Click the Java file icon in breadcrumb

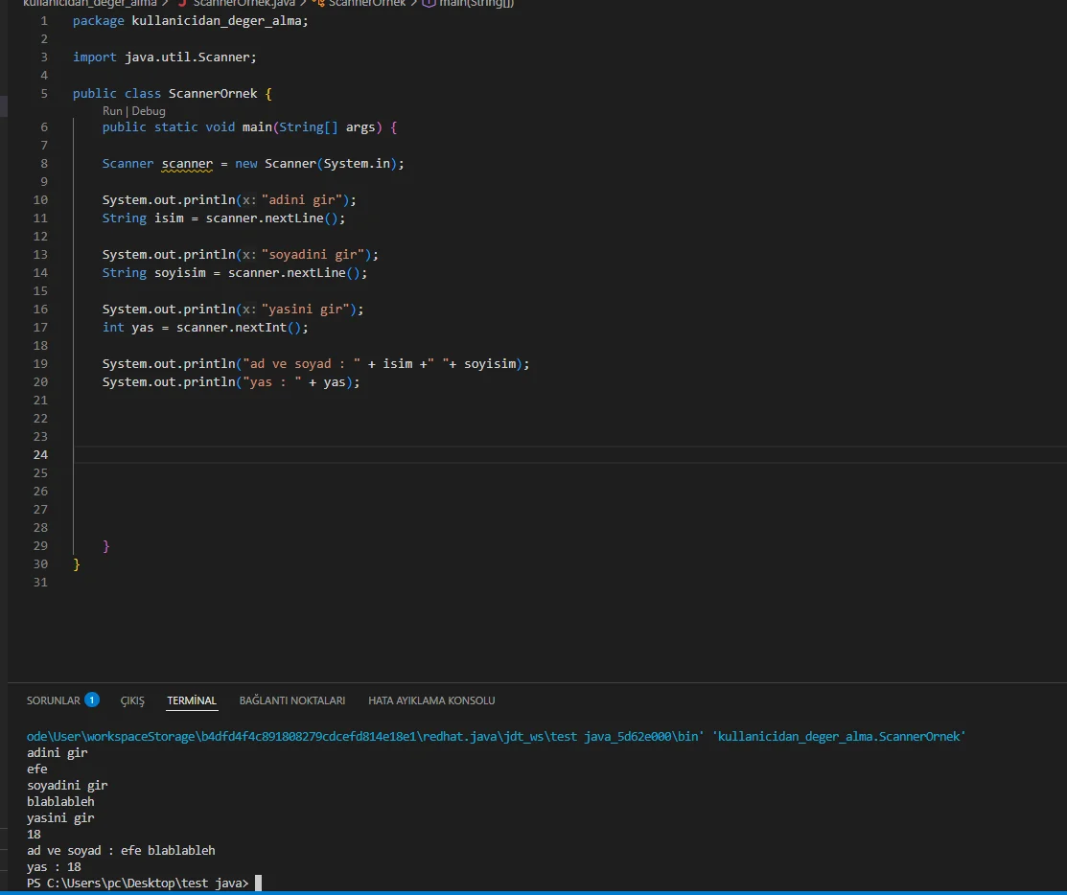182,3
